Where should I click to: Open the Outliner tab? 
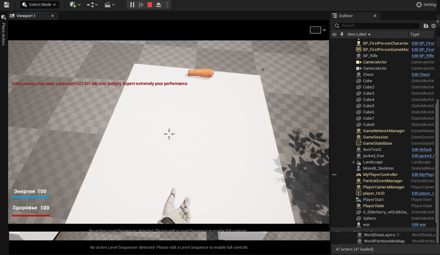tap(346, 16)
